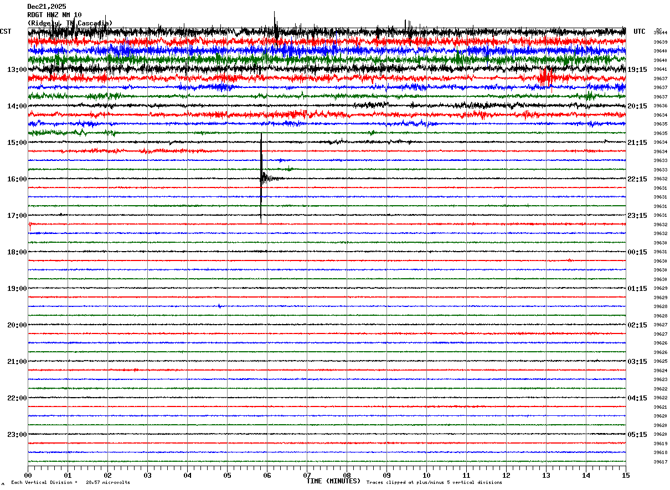Click minute tick label 06 on x-axis
The image size is (670, 490).
(267, 475)
